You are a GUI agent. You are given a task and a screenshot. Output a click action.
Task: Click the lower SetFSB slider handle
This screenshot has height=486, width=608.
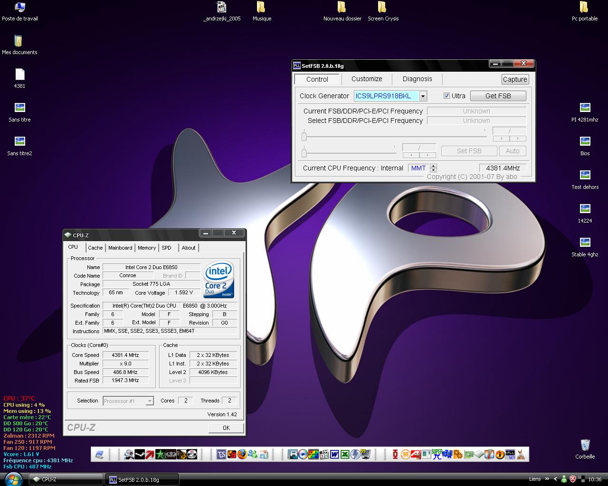tap(304, 152)
